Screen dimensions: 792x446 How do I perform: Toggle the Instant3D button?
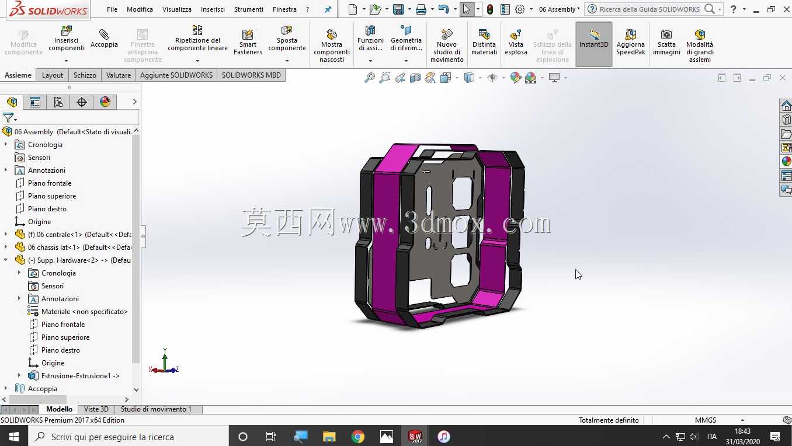pyautogui.click(x=594, y=44)
